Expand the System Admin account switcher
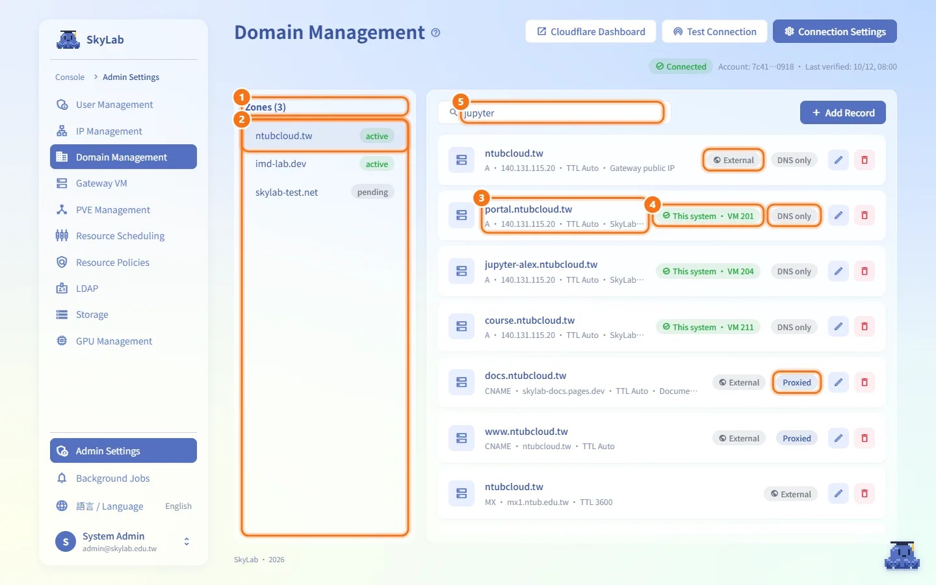936x585 pixels. click(x=187, y=541)
